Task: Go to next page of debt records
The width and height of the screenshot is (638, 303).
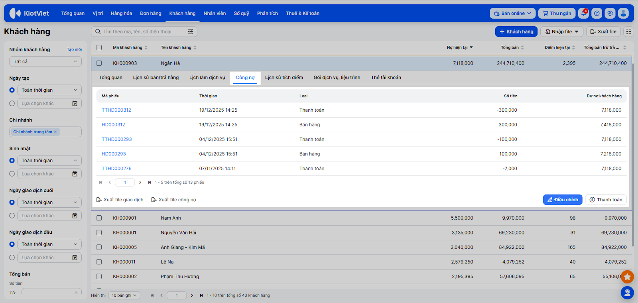Action: click(140, 183)
